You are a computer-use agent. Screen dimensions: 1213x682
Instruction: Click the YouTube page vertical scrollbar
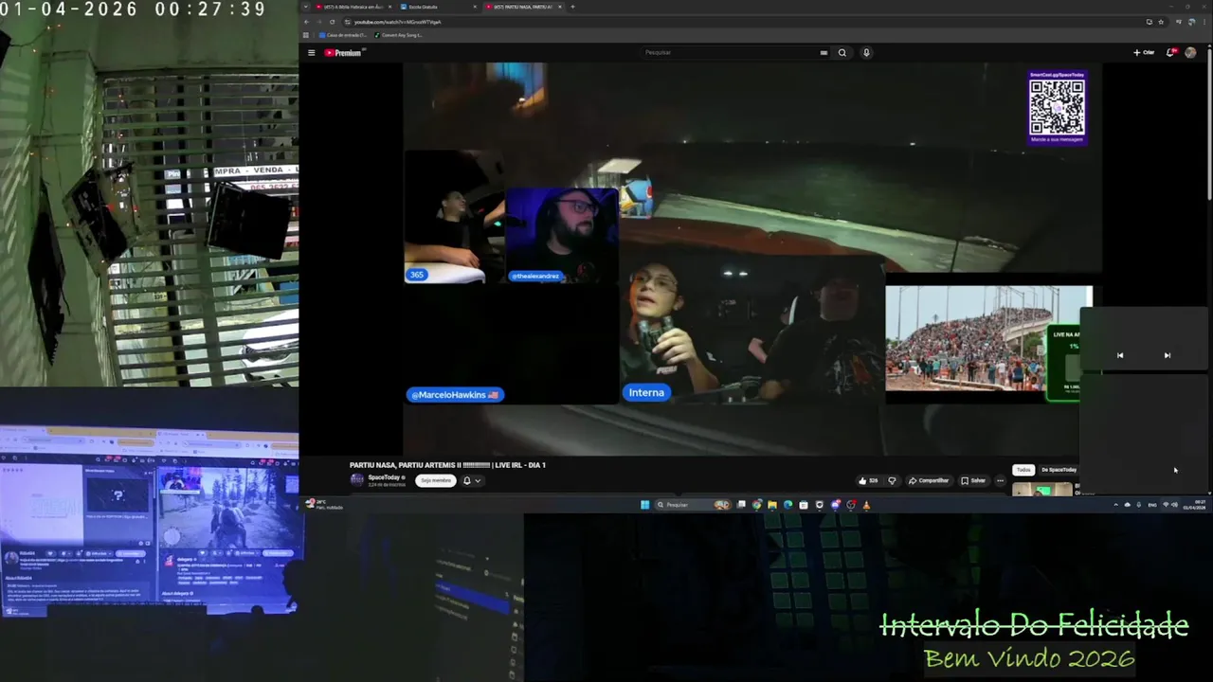(1209, 123)
